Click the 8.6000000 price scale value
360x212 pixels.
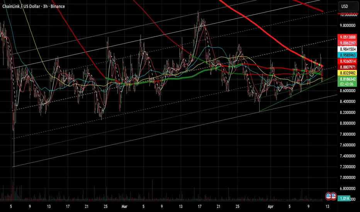pyautogui.click(x=348, y=91)
